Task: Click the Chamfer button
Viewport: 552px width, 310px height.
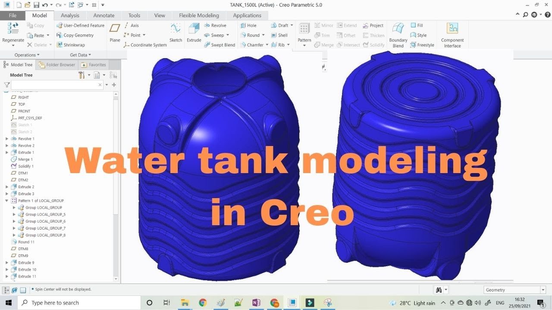Action: (x=251, y=45)
